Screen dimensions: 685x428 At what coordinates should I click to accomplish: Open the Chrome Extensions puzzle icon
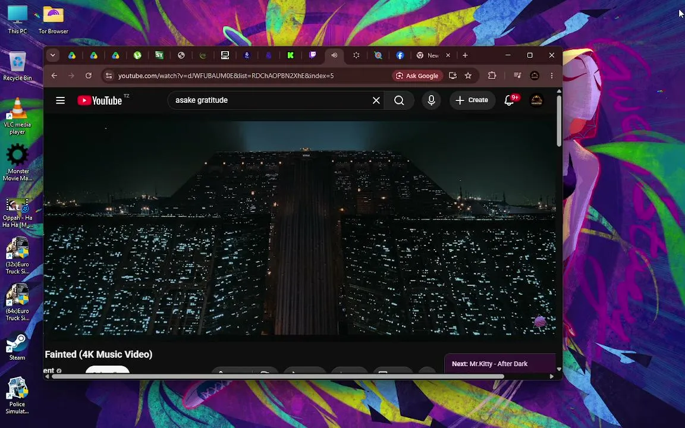click(x=492, y=75)
